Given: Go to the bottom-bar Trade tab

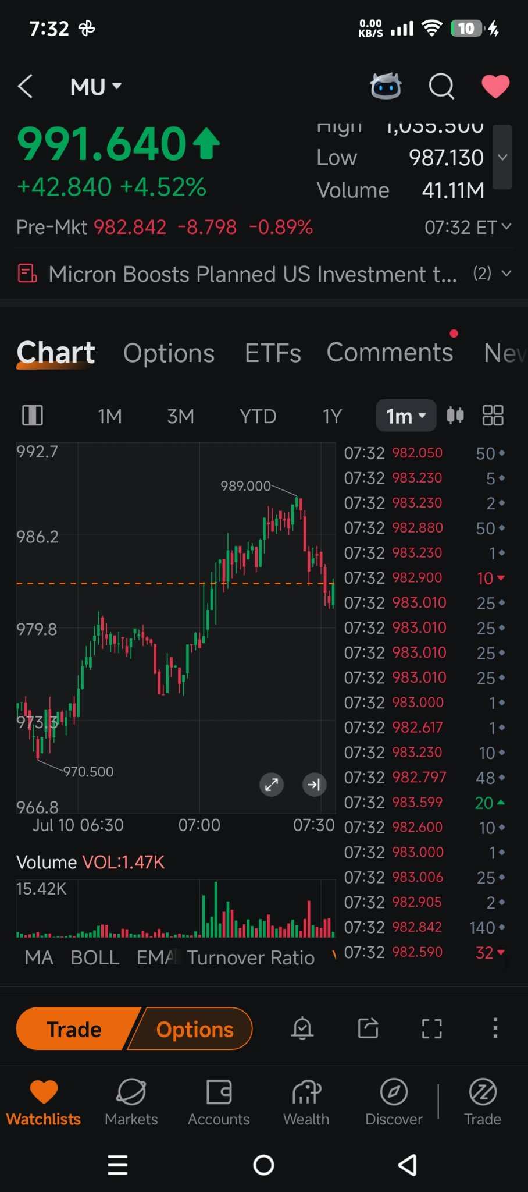Looking at the screenshot, I should 483,1102.
